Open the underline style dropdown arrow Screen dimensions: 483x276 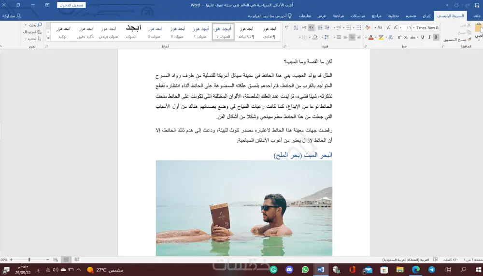coord(418,37)
